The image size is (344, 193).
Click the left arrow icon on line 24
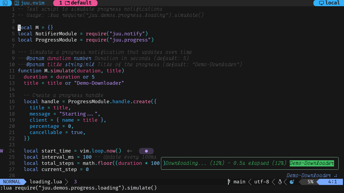coord(130,151)
